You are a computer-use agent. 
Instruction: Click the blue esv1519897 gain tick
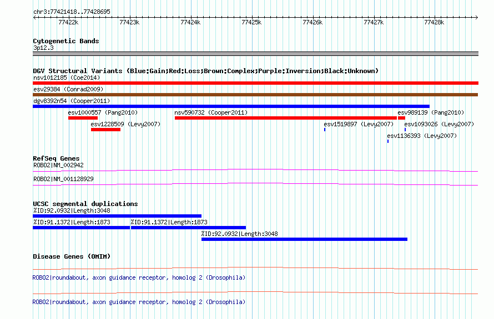tap(325, 130)
